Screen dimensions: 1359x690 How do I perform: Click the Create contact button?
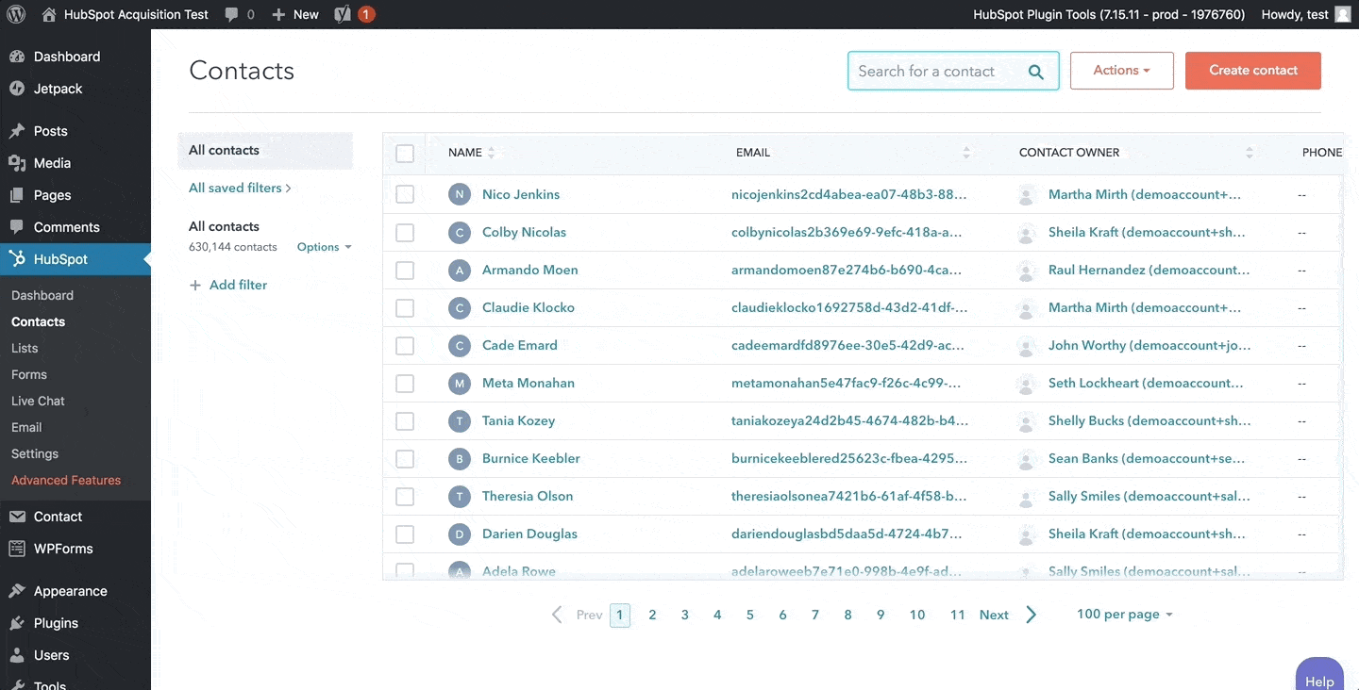coord(1252,70)
